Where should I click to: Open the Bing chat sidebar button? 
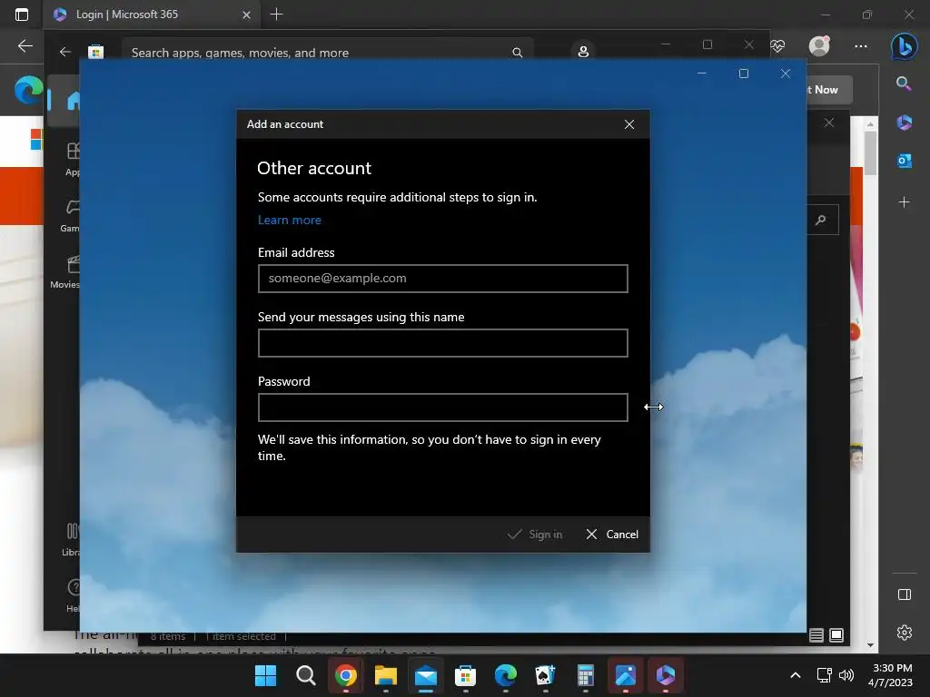(904, 45)
